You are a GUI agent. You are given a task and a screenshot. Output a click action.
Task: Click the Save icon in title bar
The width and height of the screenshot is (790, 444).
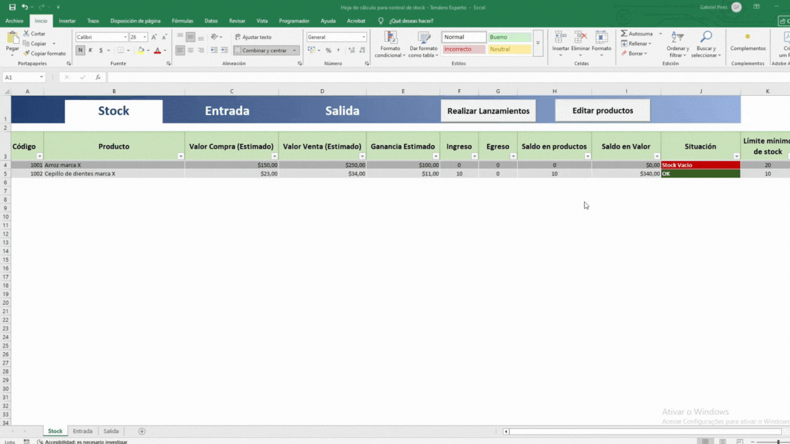(x=12, y=7)
